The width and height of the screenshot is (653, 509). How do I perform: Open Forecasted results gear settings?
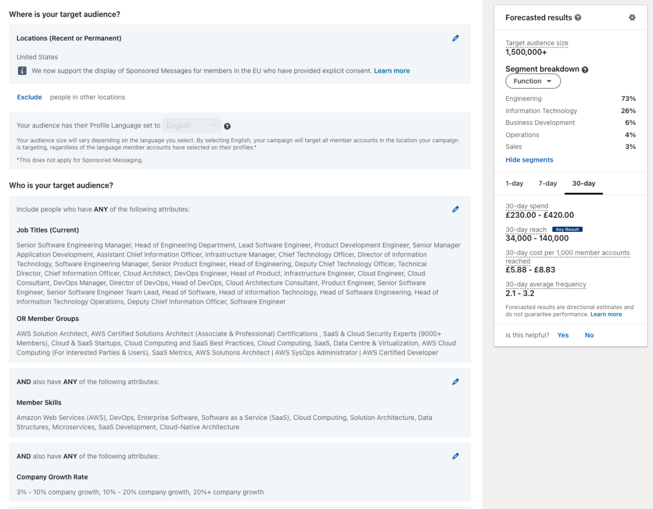[x=632, y=17]
